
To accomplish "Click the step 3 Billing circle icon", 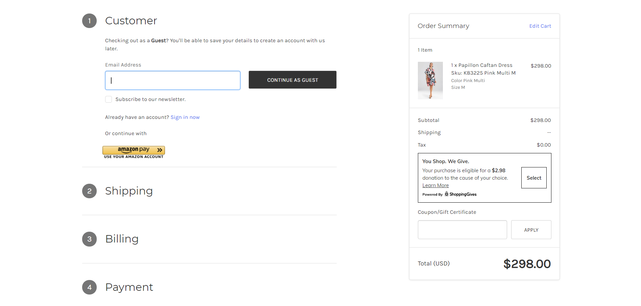I will [89, 239].
